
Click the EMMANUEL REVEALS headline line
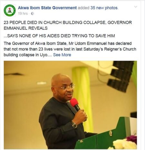25,28
